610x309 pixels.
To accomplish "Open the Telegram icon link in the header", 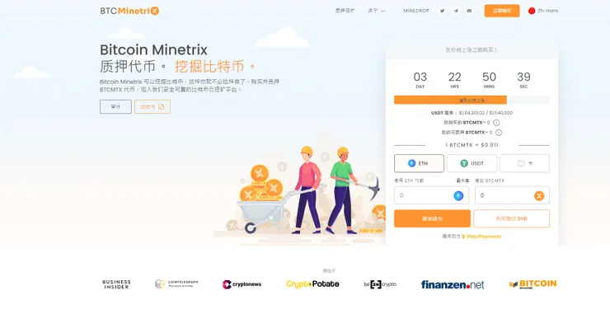I will tap(456, 11).
